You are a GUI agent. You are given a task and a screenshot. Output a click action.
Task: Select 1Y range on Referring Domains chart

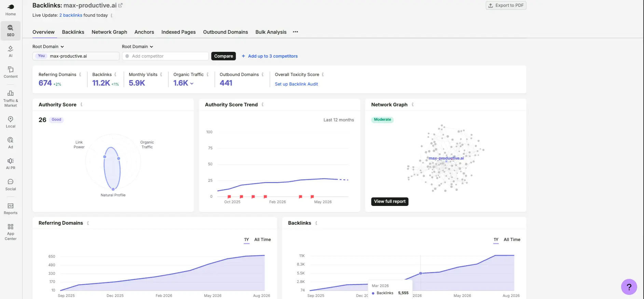[x=247, y=240]
